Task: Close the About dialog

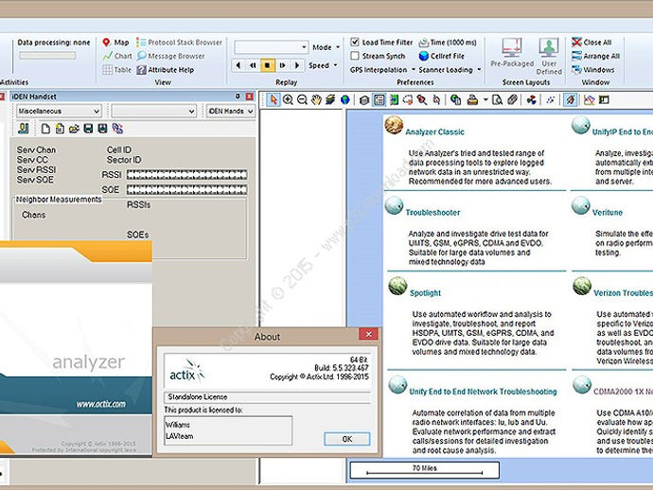Action: 368,334
